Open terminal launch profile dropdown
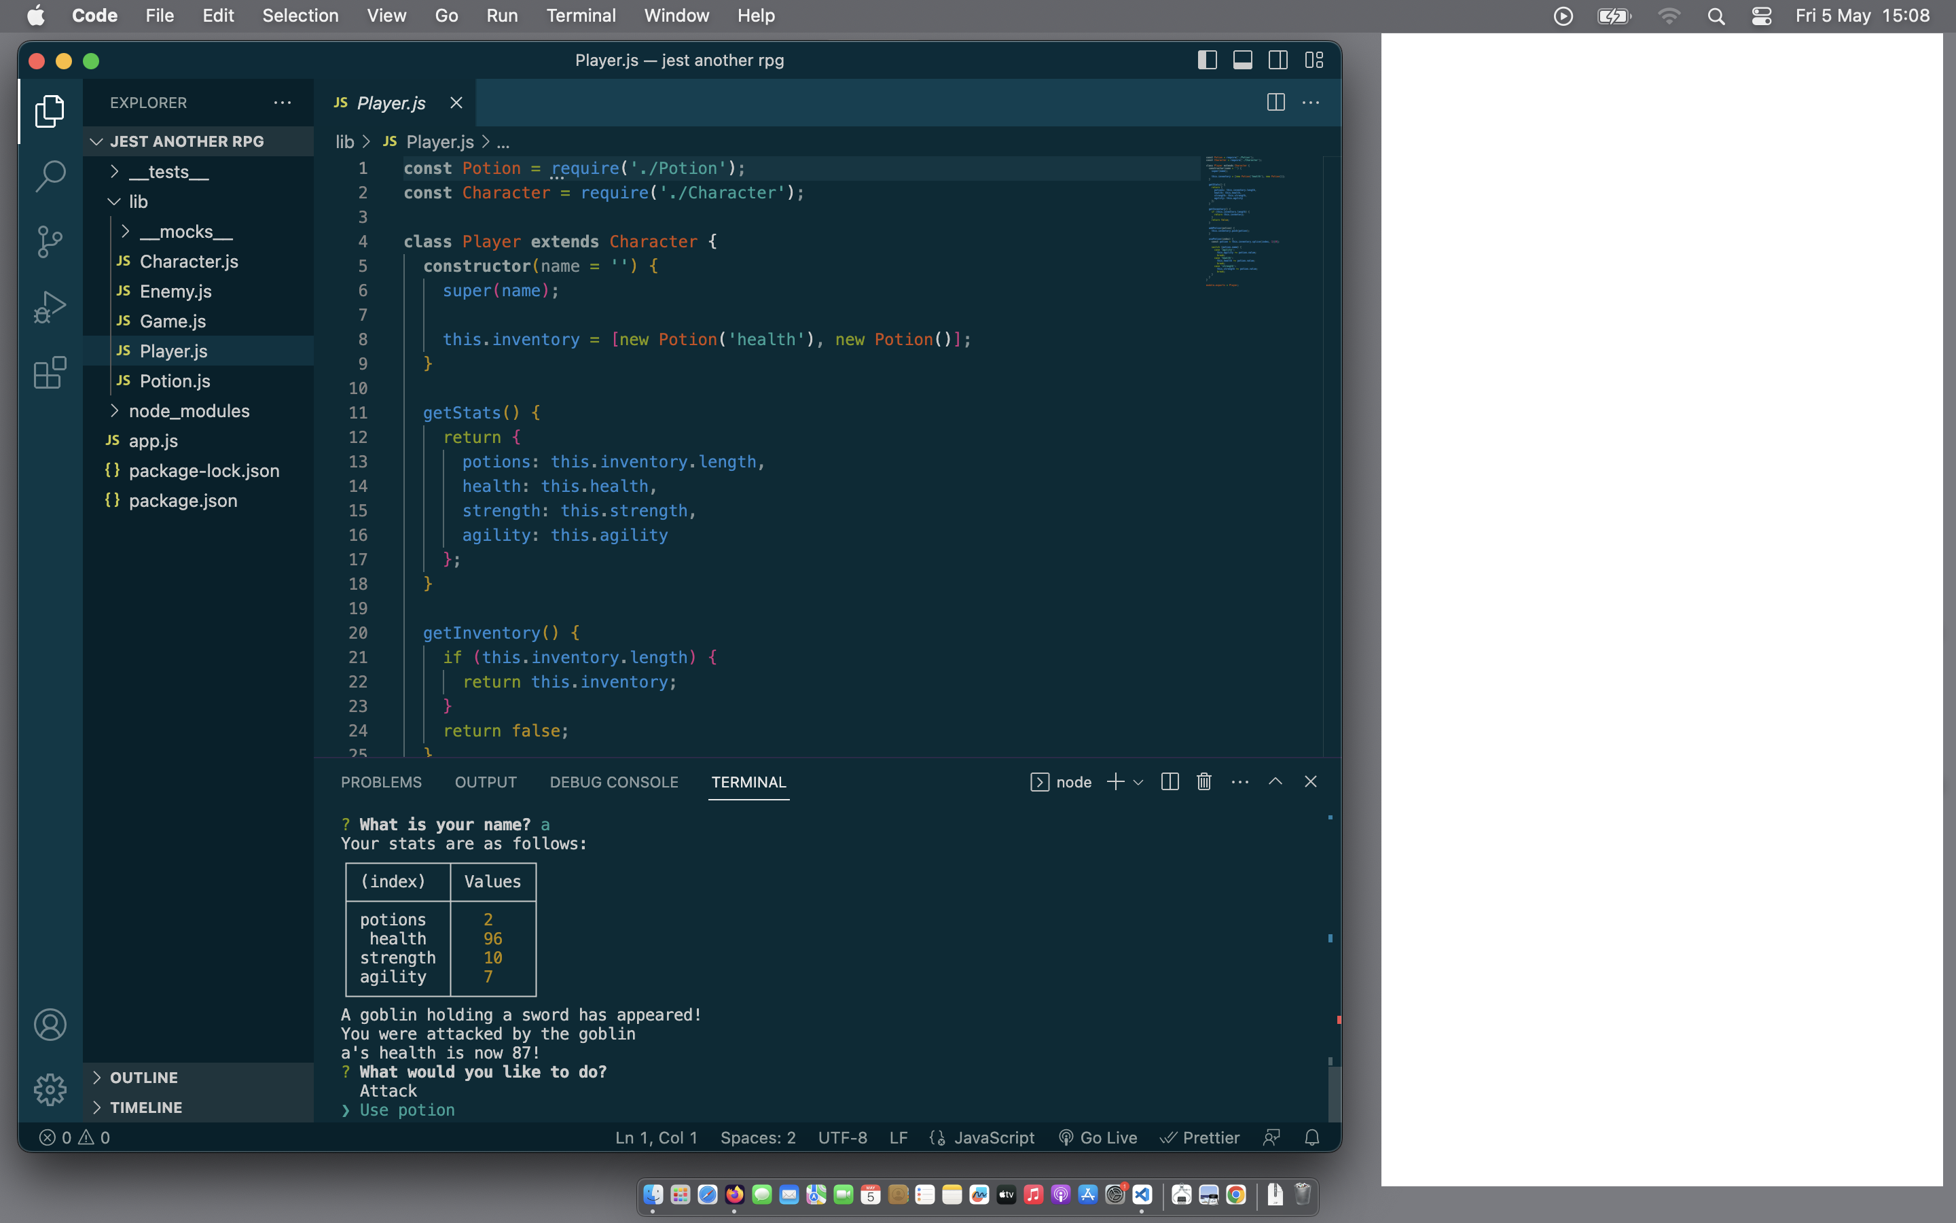Screen dimensions: 1956x1223 pyautogui.click(x=1138, y=782)
